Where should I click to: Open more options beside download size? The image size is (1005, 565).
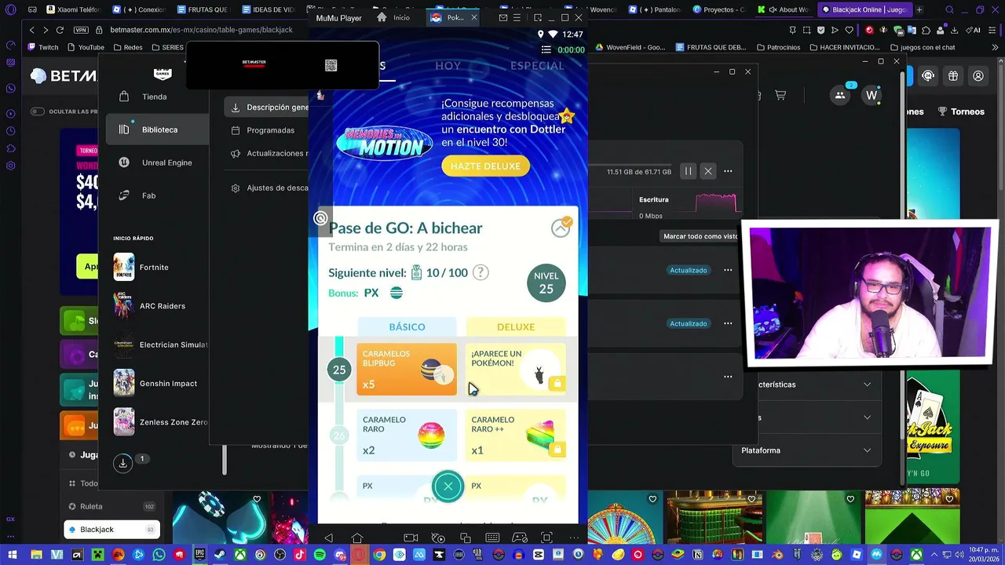pos(728,171)
